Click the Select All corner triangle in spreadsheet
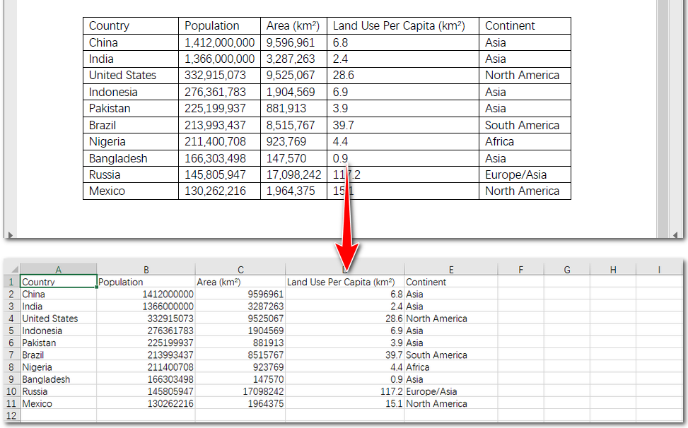The height and width of the screenshot is (428, 688). [x=12, y=270]
